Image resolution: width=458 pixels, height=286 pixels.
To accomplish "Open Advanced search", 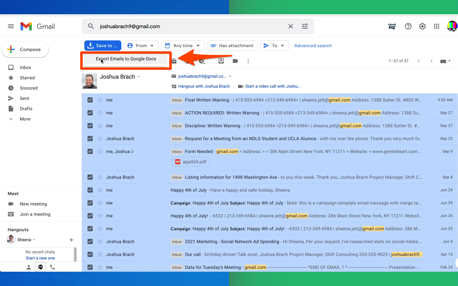I will click(x=313, y=45).
